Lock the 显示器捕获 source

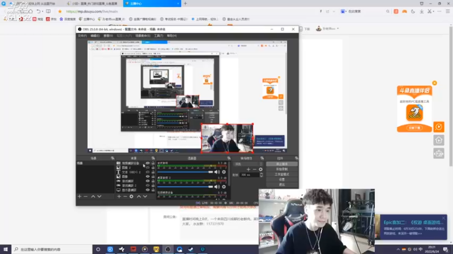pos(153,190)
